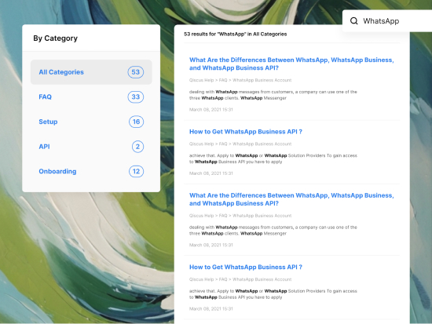
Task: Filter results by Onboarding category
Action: point(91,171)
